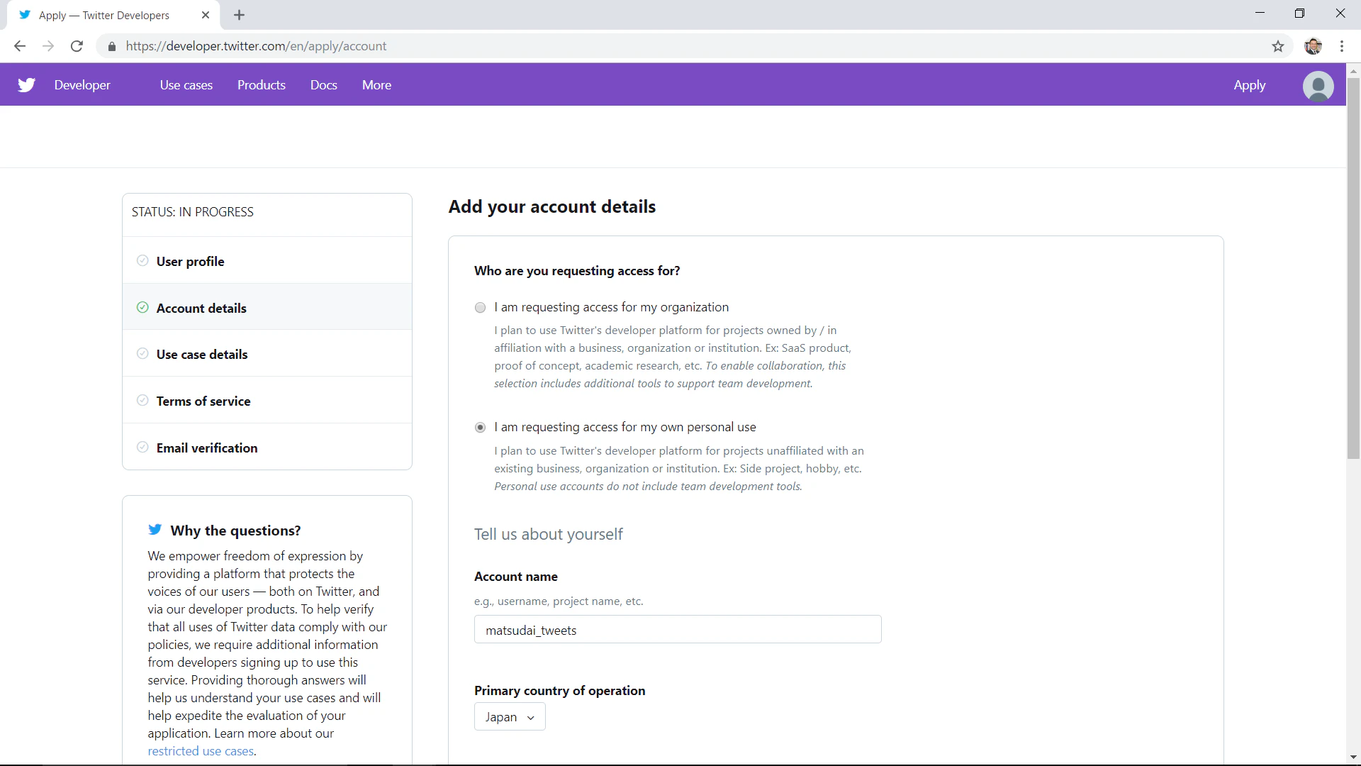
Task: Open Chrome's three-dot menu
Action: click(x=1342, y=46)
